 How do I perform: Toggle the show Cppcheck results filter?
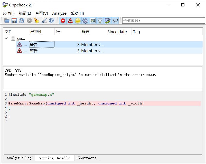coord(108,21)
